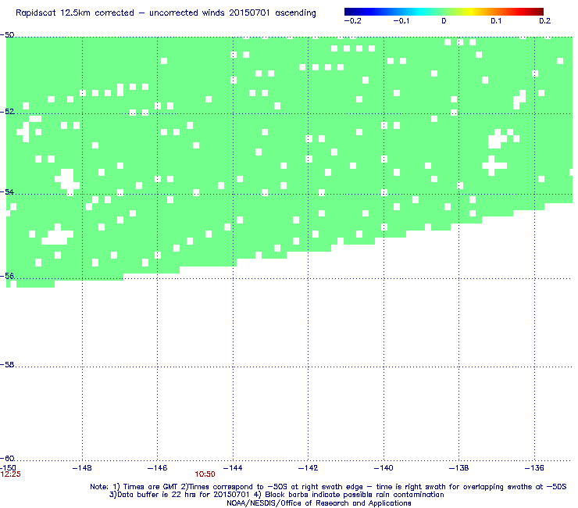Click the -52 latitude axis label

pyautogui.click(x=7, y=112)
